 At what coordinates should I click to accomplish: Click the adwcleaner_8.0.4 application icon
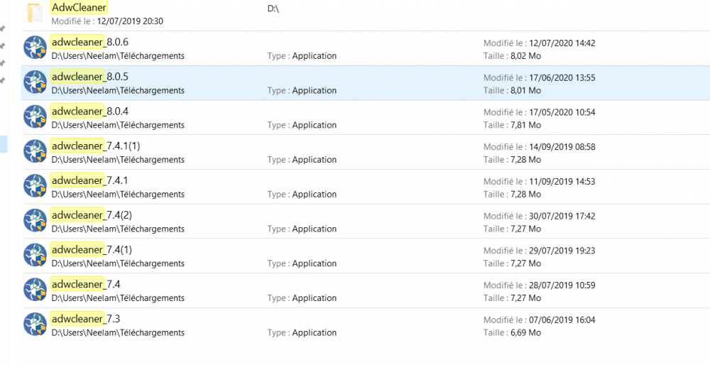[x=35, y=118]
